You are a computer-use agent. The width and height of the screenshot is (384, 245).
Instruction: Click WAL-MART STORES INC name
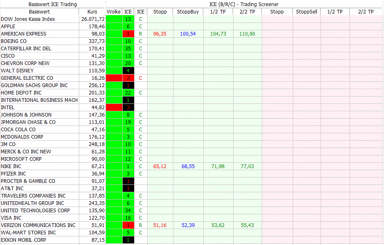28,232
